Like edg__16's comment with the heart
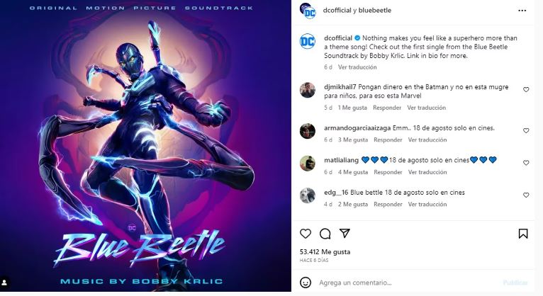Screen dimensions: 543x296 point(526,195)
